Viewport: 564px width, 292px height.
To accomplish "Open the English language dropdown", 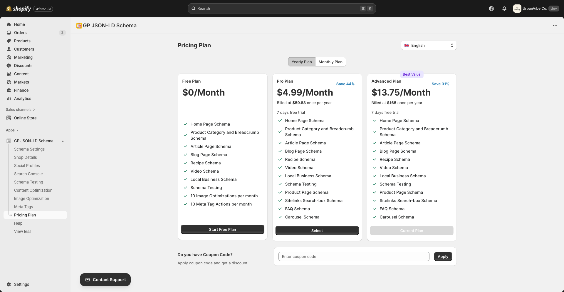I will coord(429,45).
